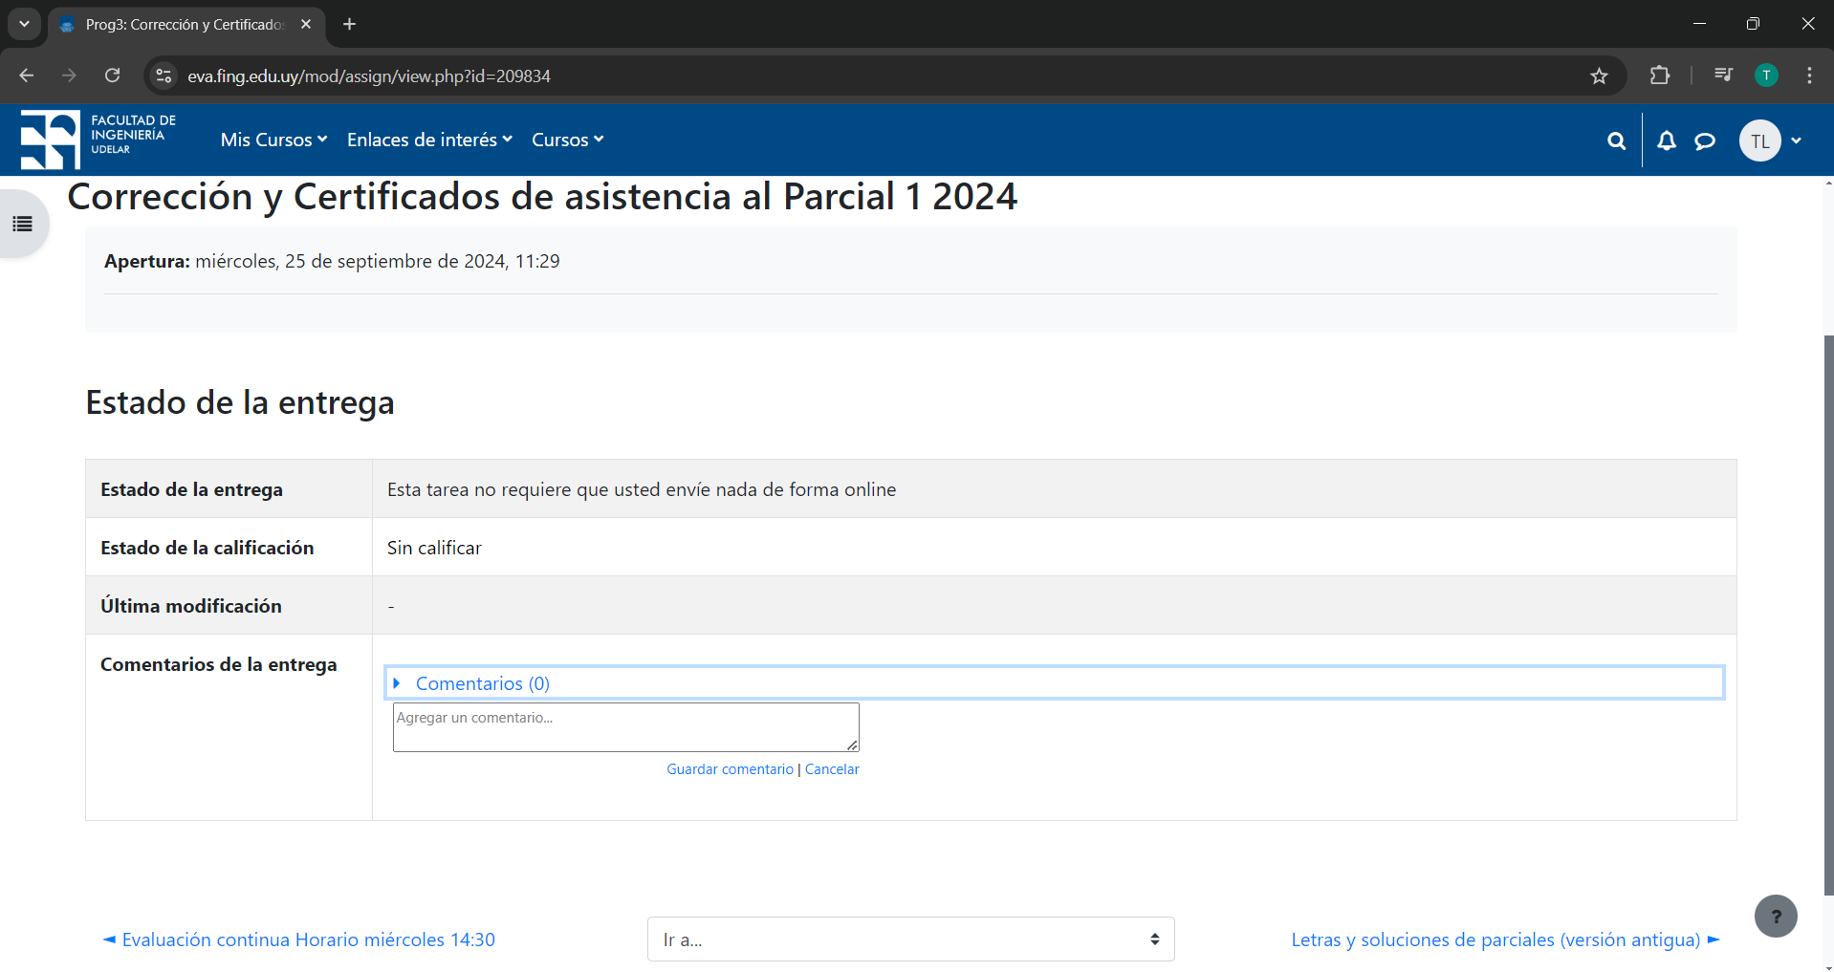Reload the current page
The width and height of the screenshot is (1834, 972).
tap(112, 76)
